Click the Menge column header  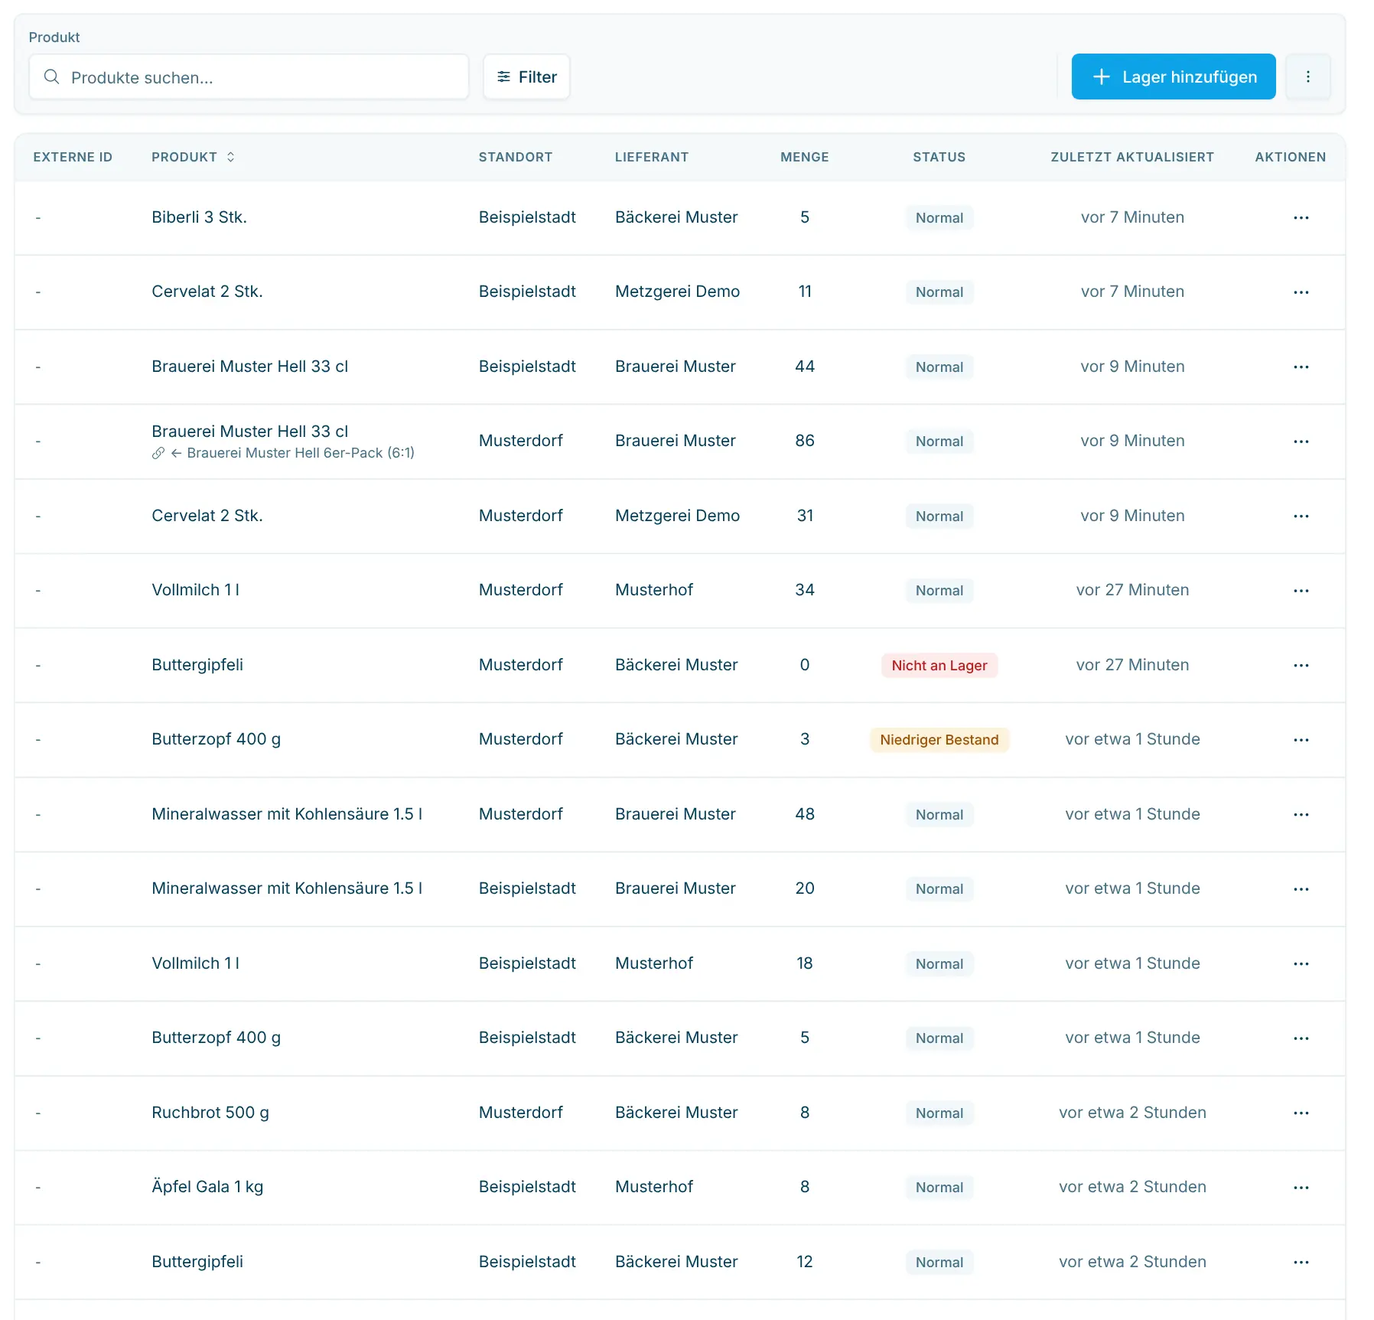[x=805, y=157]
